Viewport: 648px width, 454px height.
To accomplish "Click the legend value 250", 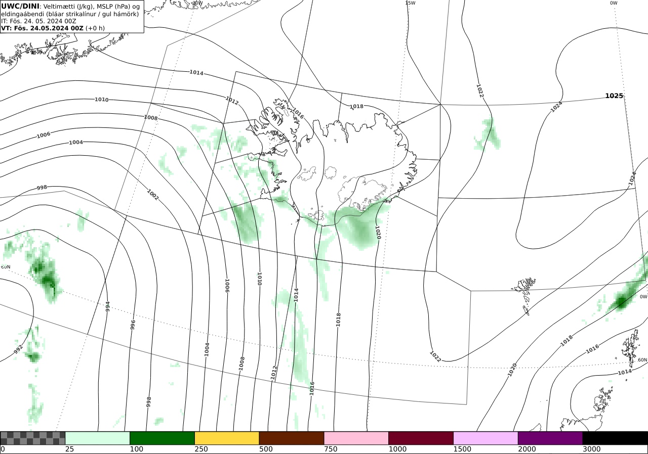I will (x=200, y=449).
